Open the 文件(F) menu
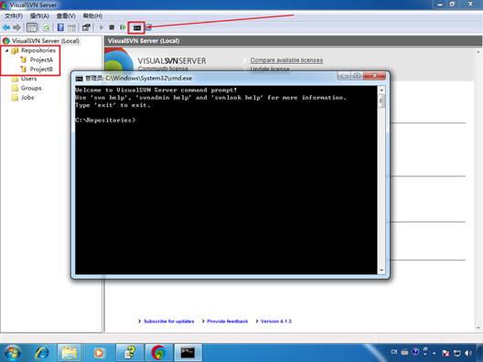This screenshot has width=483, height=362. point(14,16)
